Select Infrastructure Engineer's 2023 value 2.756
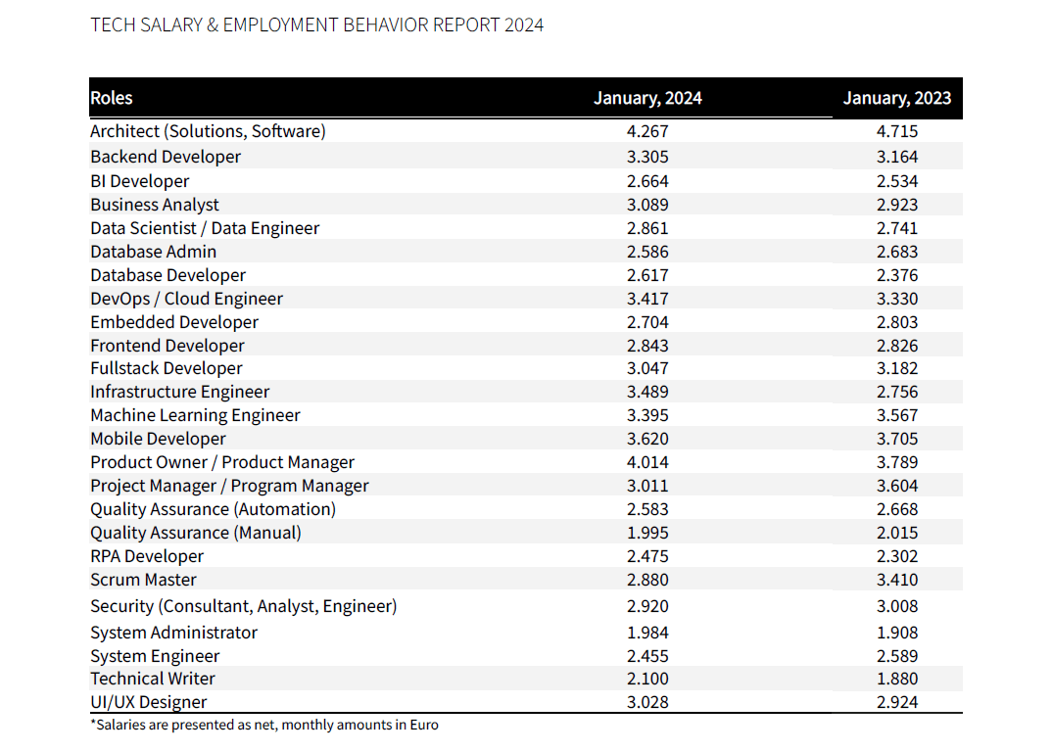Viewport: 1052px width, 752px height. coord(897,393)
